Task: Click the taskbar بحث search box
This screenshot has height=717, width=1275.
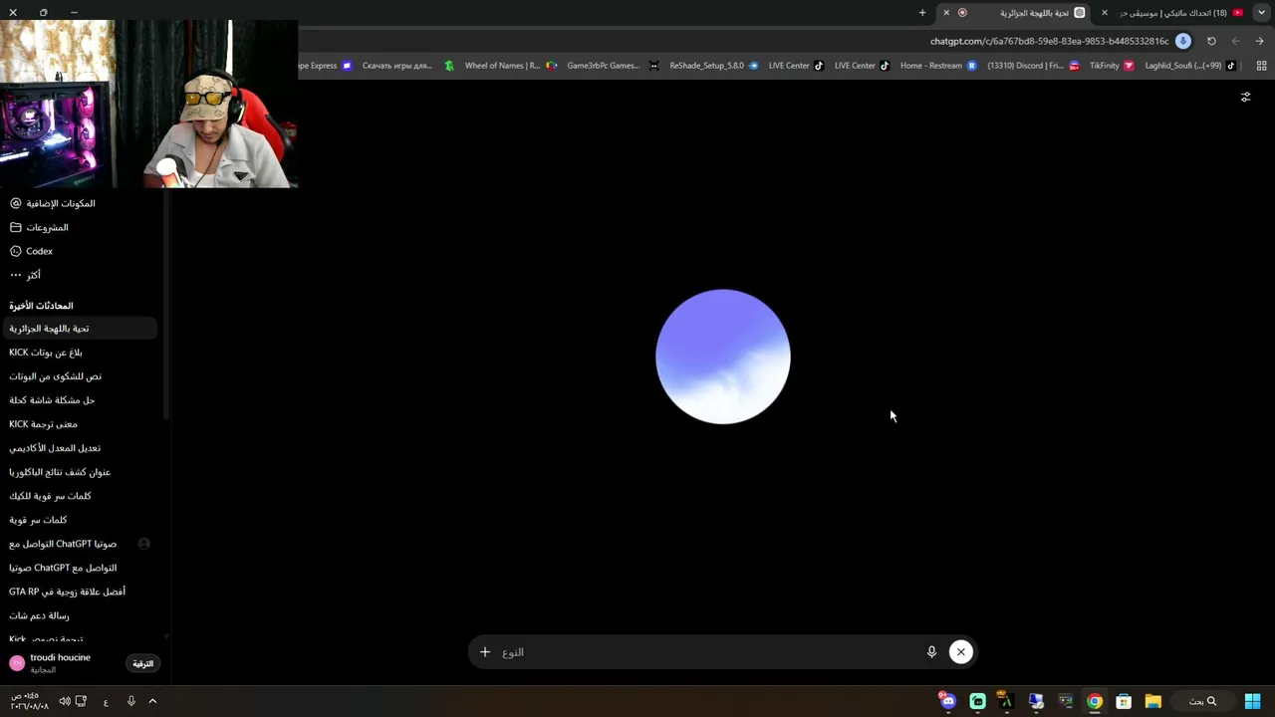Action: tap(1202, 701)
